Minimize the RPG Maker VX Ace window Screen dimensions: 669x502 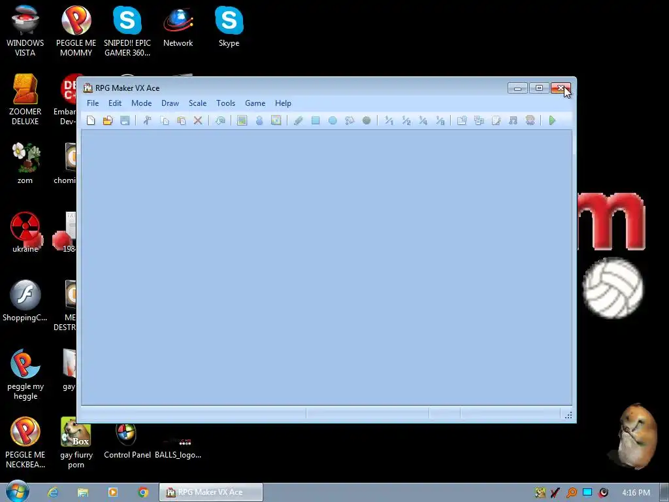click(x=517, y=88)
